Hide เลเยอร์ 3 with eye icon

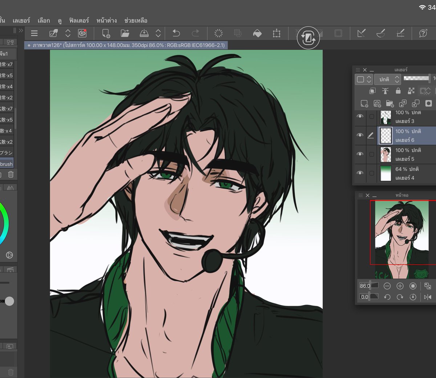[x=360, y=116]
